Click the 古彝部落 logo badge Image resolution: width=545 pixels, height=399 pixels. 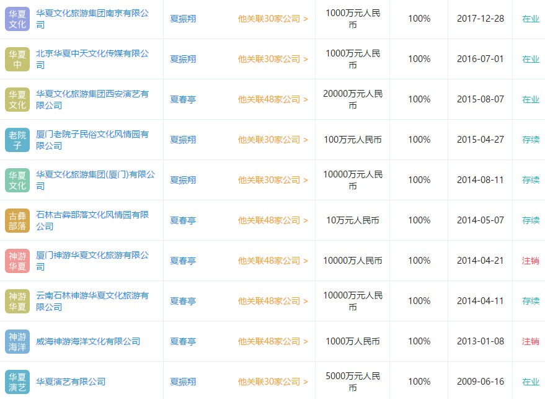coord(17,220)
